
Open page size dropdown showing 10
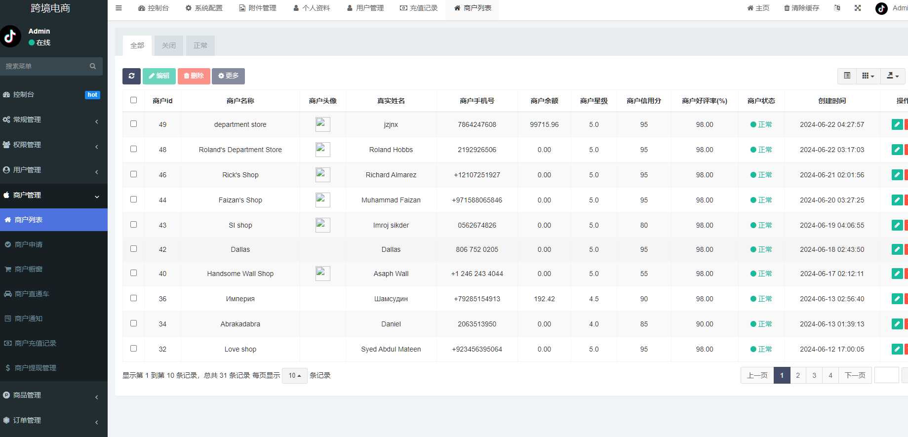click(295, 376)
